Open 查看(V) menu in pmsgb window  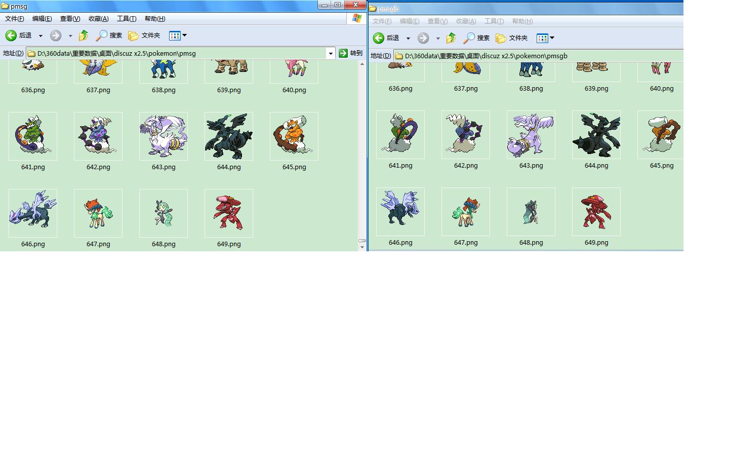[437, 21]
